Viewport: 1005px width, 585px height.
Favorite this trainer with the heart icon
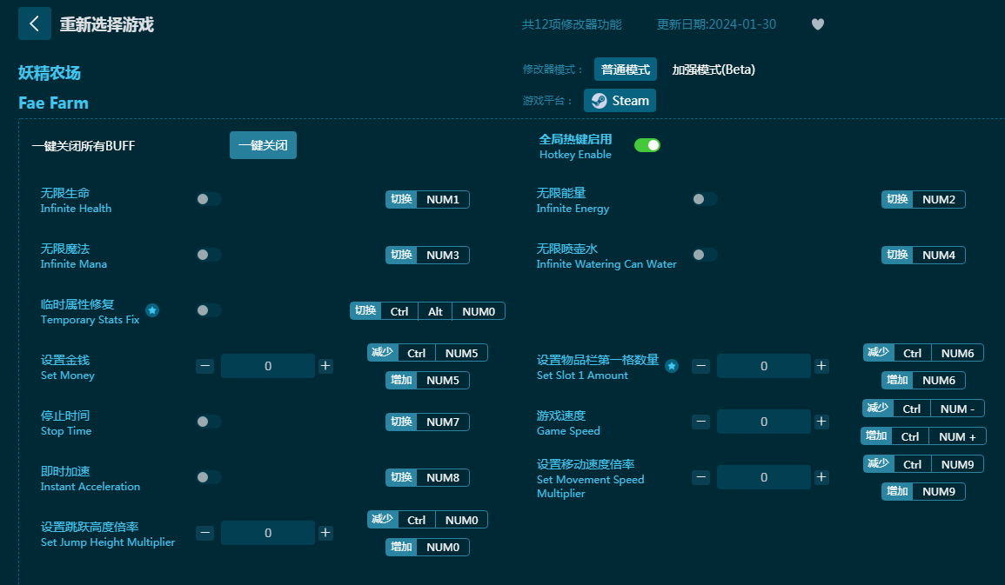(818, 24)
